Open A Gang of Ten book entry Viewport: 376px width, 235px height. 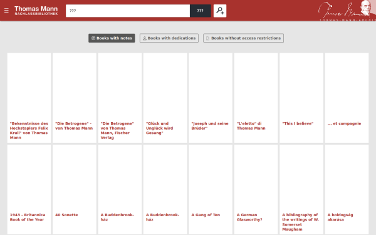[206, 215]
